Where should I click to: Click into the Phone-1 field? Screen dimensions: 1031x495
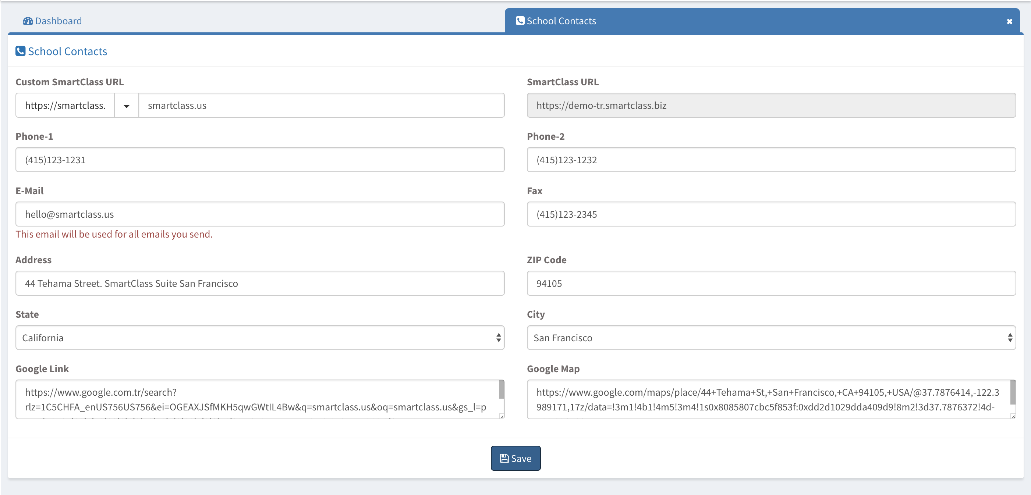tap(260, 160)
